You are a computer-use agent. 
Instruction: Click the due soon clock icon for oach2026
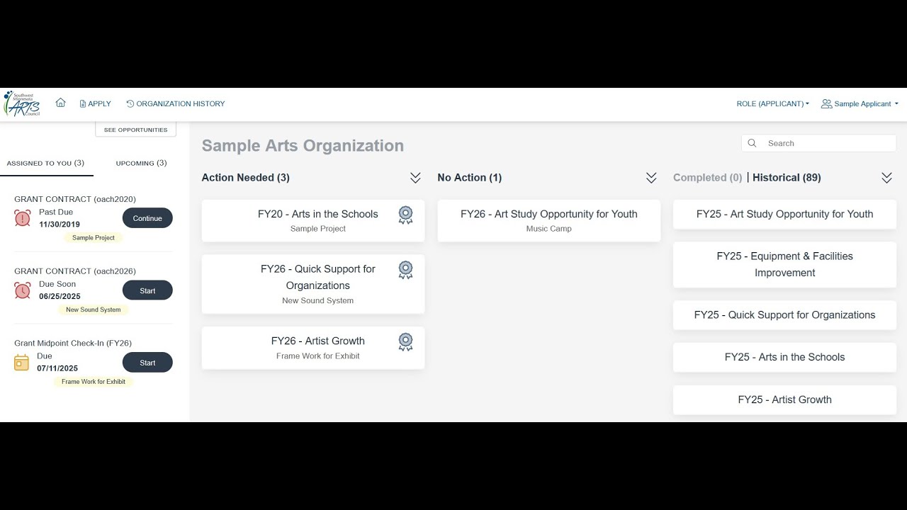[x=23, y=290]
